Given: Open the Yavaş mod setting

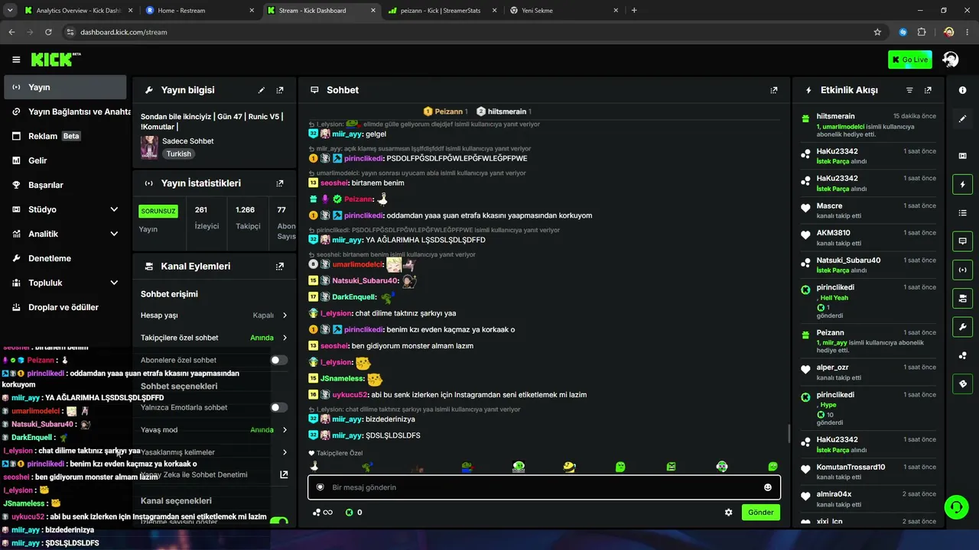Looking at the screenshot, I should pyautogui.click(x=214, y=430).
